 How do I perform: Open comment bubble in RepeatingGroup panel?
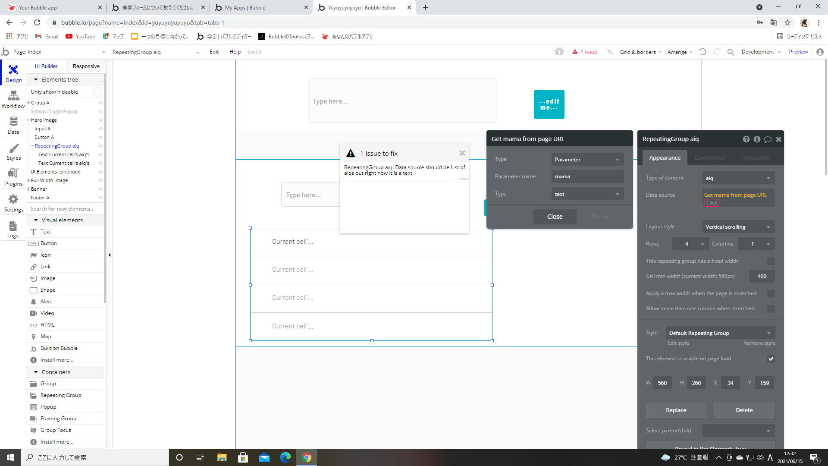pyautogui.click(x=768, y=139)
